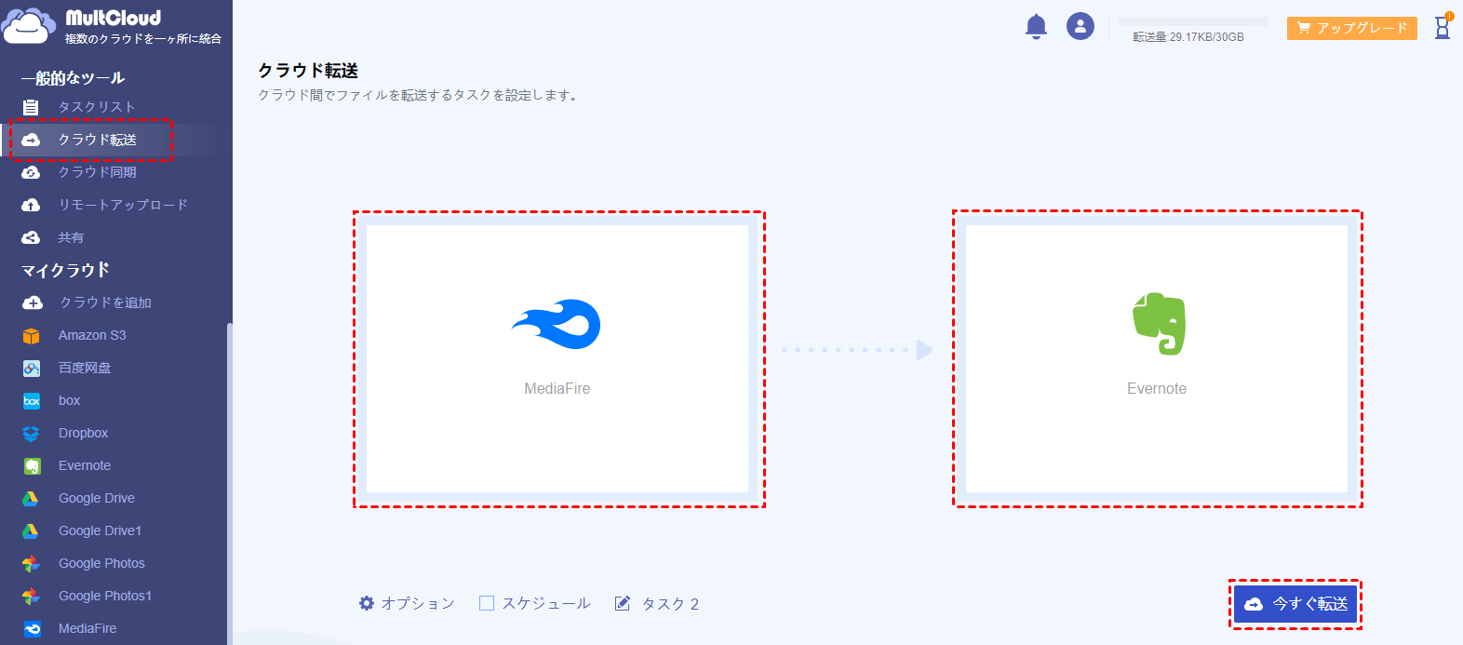Click the MultCloud cloud logo
Image resolution: width=1463 pixels, height=645 pixels.
pyautogui.click(x=29, y=26)
